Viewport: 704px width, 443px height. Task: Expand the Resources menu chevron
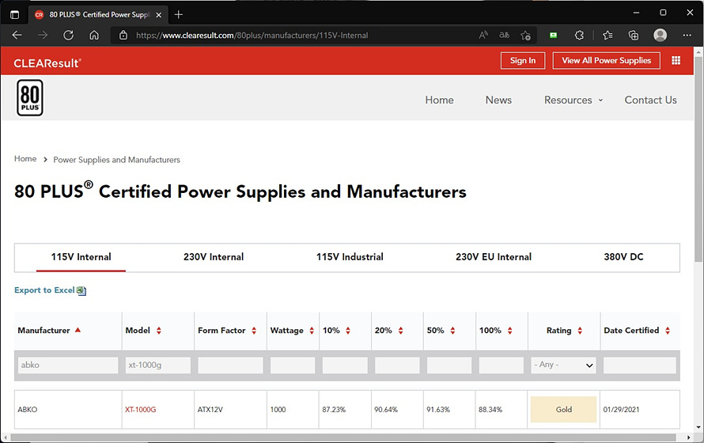(600, 100)
